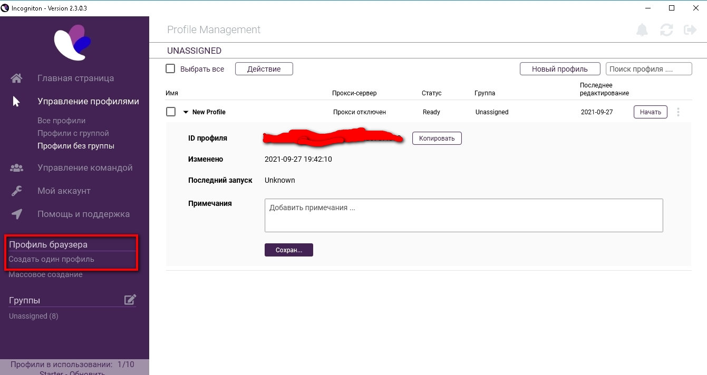Click the Incogniton title bar app icon
The width and height of the screenshot is (707, 375).
coord(5,8)
